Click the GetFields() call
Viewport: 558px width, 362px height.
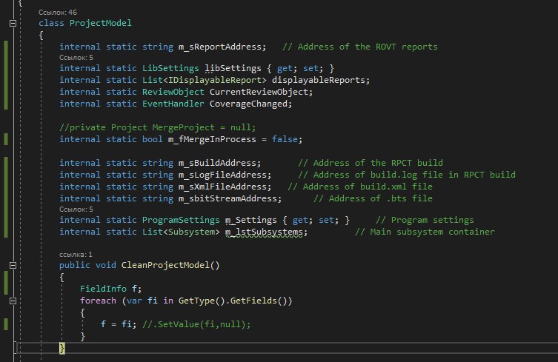pyautogui.click(x=259, y=301)
